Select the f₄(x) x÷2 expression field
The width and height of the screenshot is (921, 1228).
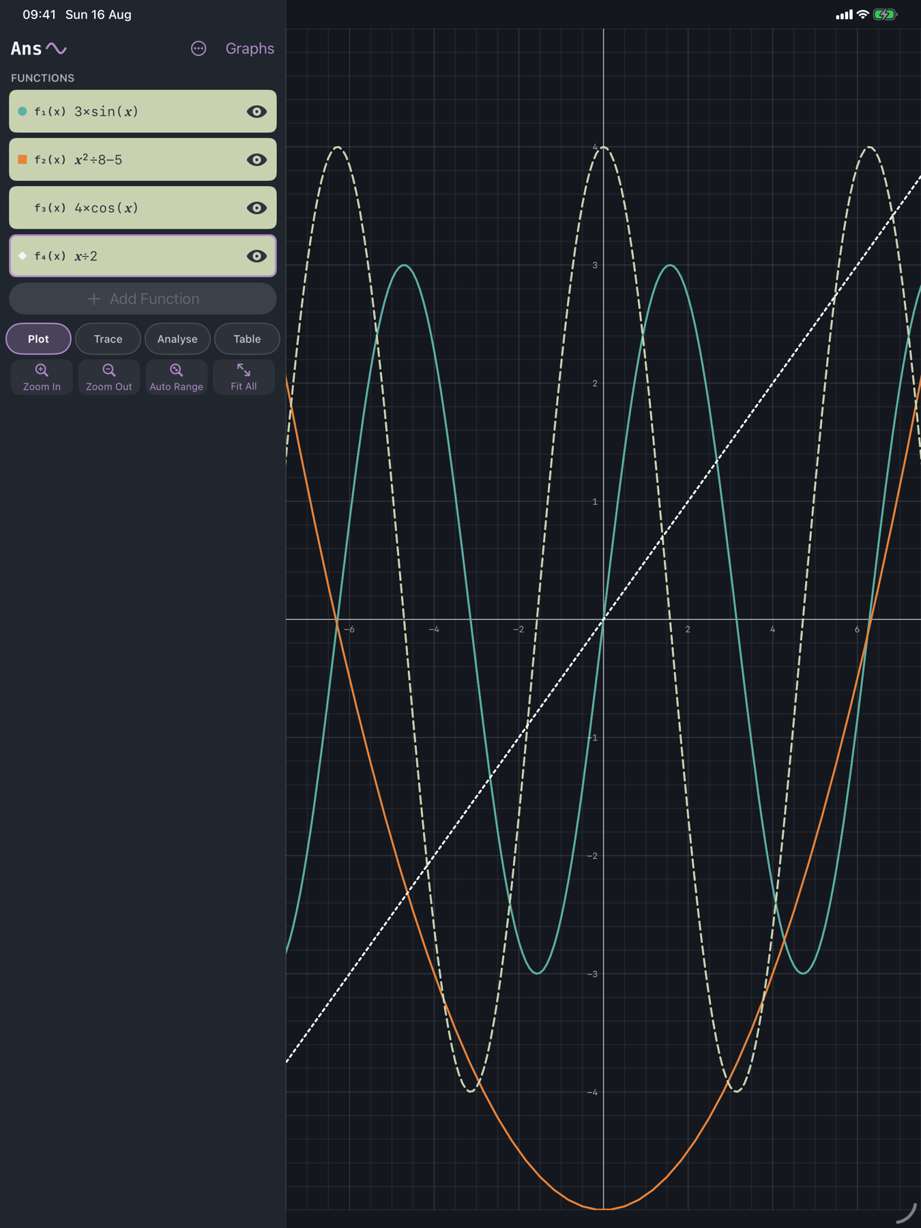tap(143, 256)
